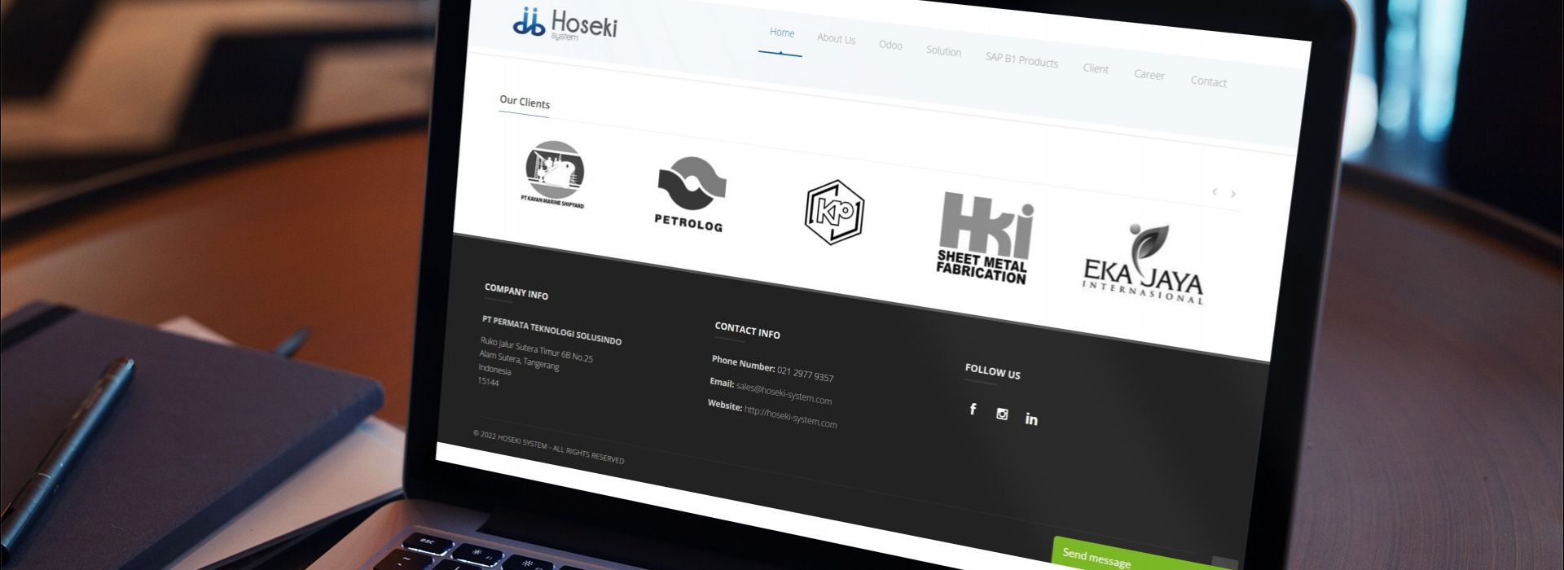The image size is (1564, 570).
Task: Open the http://hoseki-system.com website link
Action: [790, 415]
